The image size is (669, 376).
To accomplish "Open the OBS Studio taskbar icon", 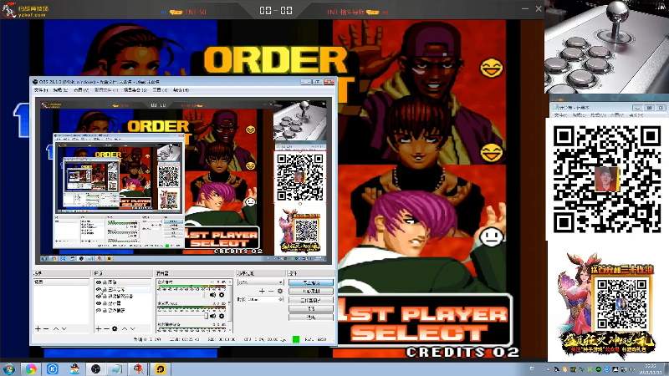I will (95, 369).
